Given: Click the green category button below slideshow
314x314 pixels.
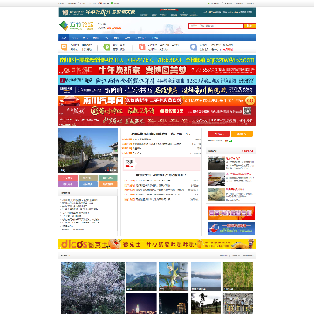Looking at the screenshot, I should tap(108, 178).
